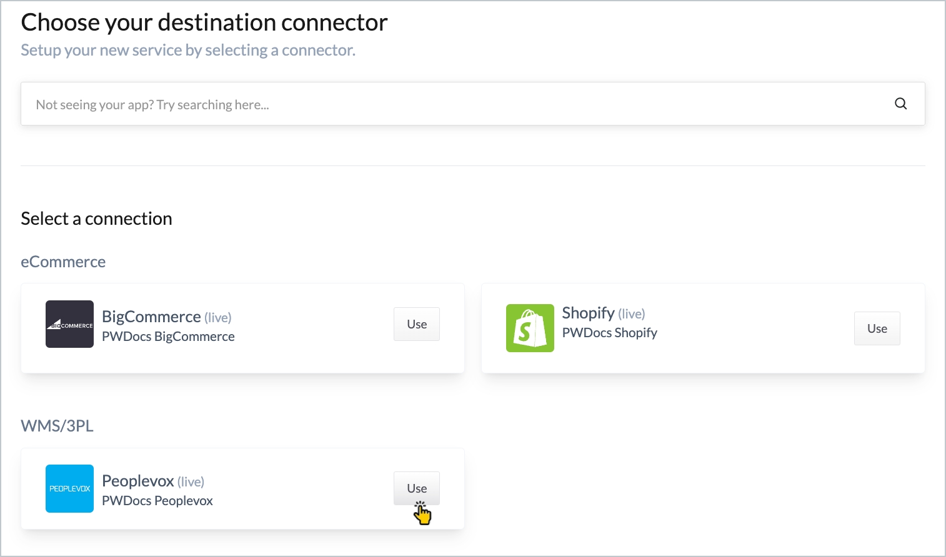The height and width of the screenshot is (557, 946).
Task: Select the BigCommerce connection name
Action: tap(151, 317)
